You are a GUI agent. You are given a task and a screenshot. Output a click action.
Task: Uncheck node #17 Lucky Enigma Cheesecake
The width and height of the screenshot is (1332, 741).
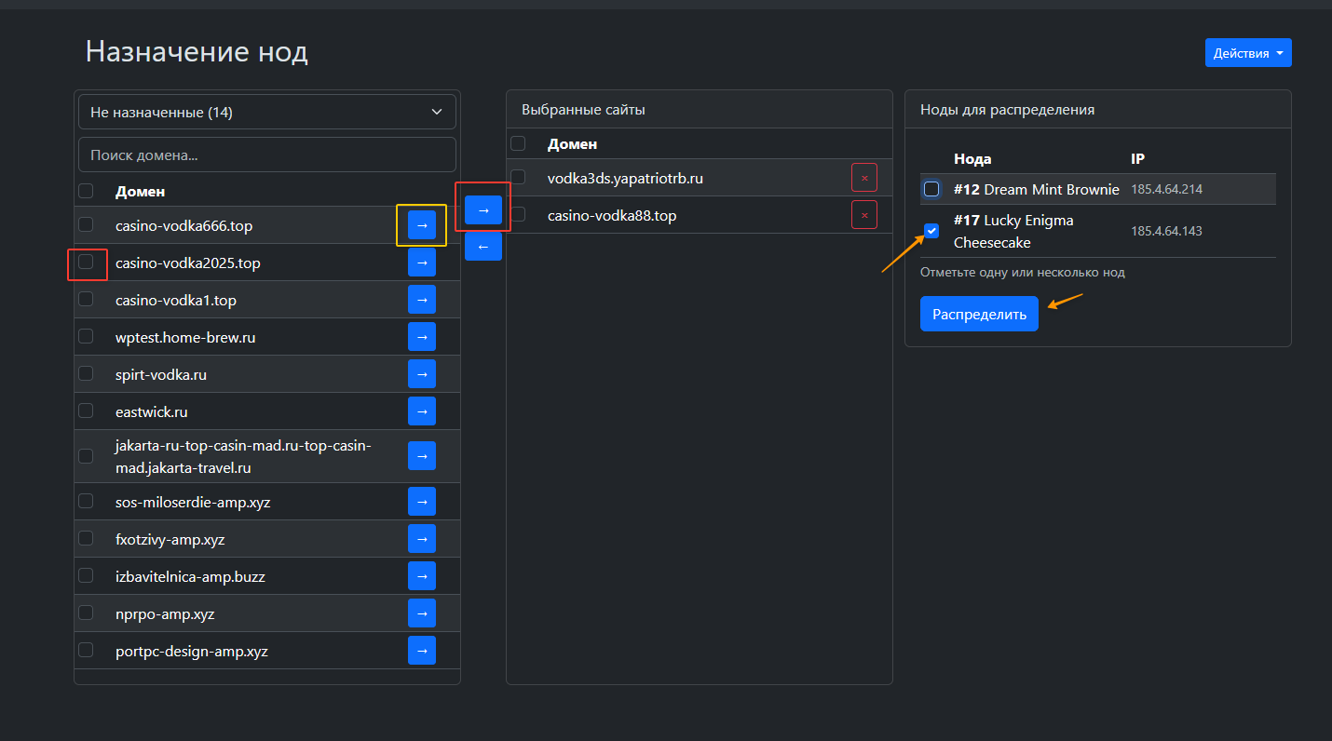point(931,231)
